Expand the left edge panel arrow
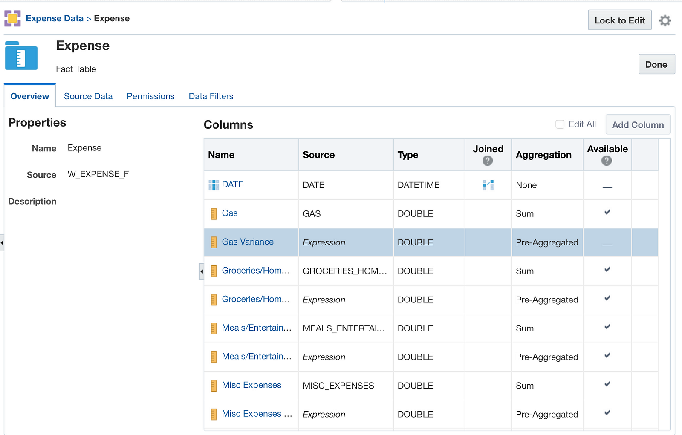 pyautogui.click(x=2, y=243)
